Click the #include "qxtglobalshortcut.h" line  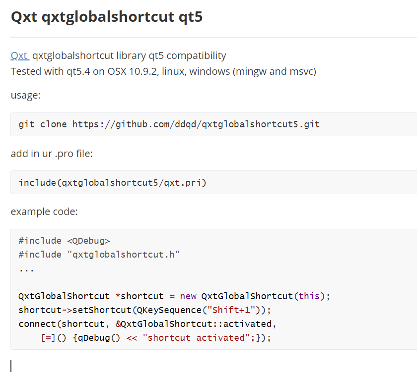(99, 255)
